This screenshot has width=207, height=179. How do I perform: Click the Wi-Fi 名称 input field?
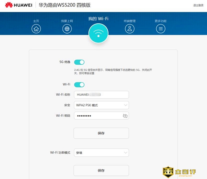coord(101,95)
